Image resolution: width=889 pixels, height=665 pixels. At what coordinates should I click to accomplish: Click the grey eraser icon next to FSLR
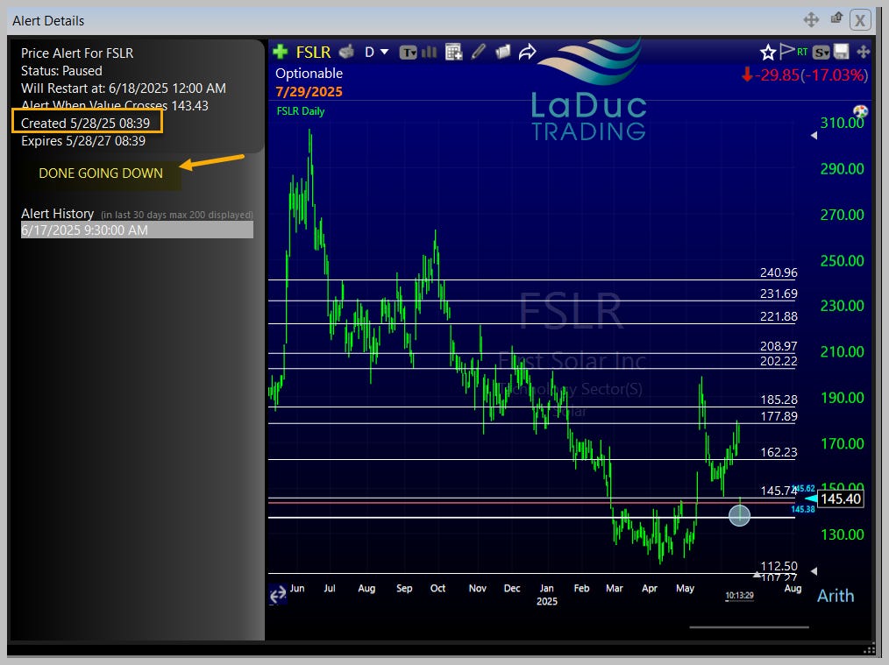coord(346,52)
